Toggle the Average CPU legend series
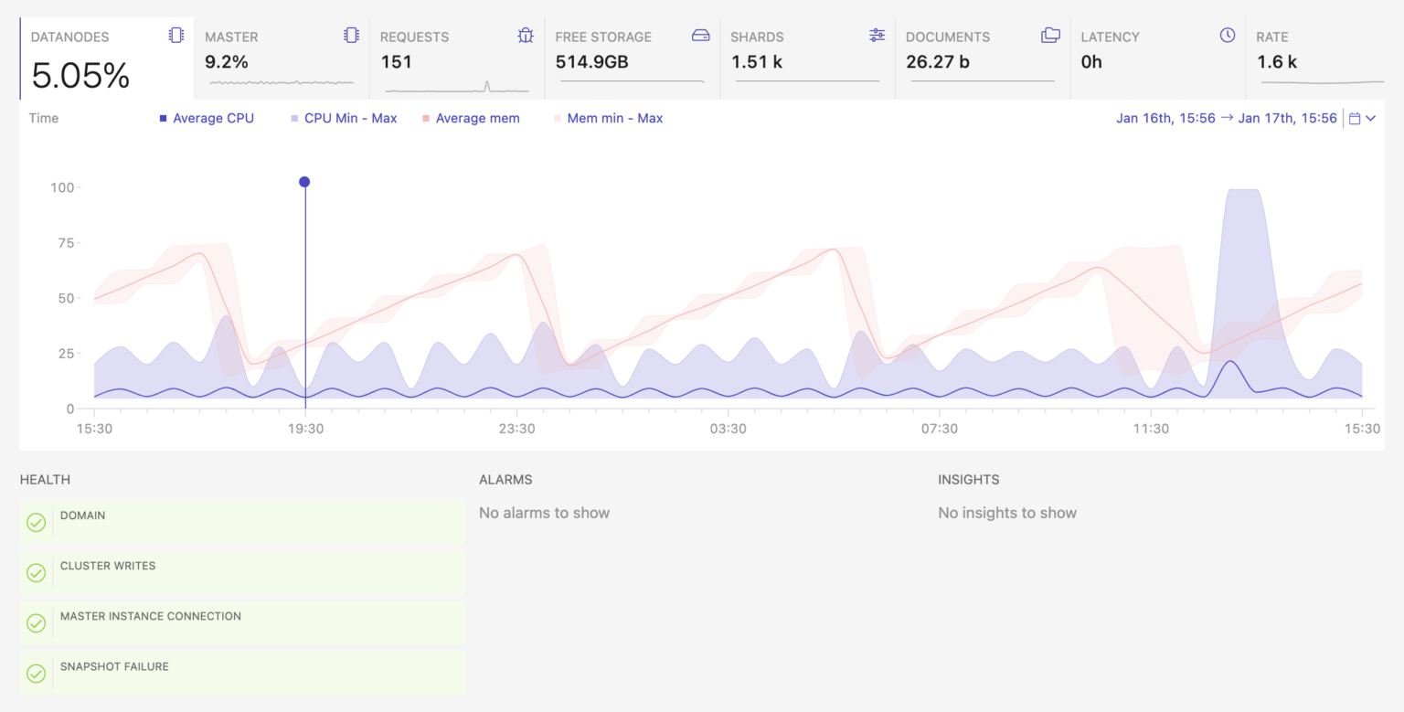1404x712 pixels. (207, 118)
